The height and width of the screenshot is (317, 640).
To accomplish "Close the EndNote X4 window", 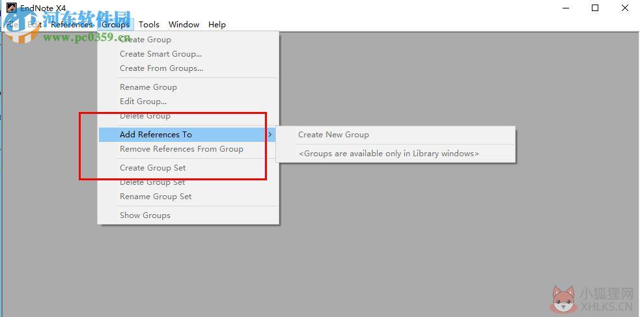I will tap(625, 8).
